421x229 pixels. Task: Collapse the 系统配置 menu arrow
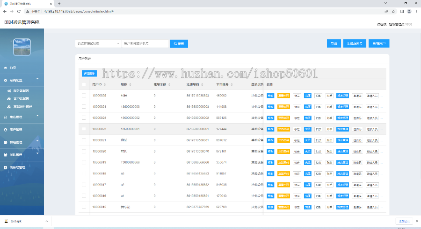point(37,79)
